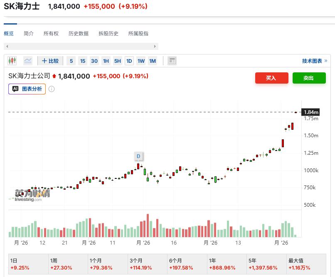This screenshot has width=335, height=277.
Task: Select the 1D interval button
Action: 129,61
